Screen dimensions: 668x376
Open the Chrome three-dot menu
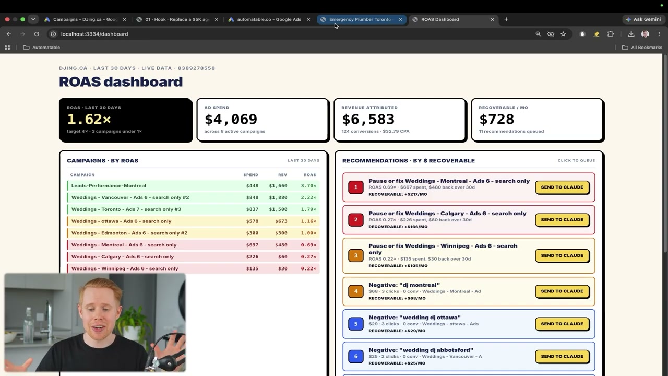coord(659,34)
